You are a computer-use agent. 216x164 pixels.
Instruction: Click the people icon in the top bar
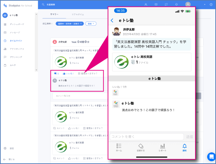(146, 4)
